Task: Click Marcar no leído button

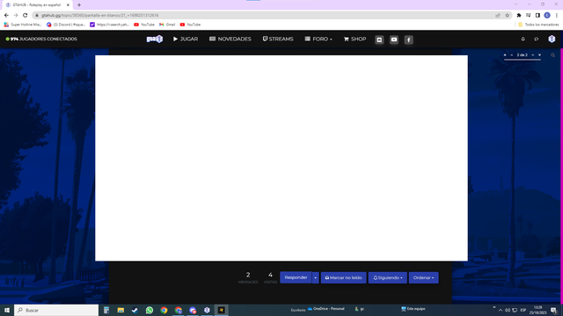Action: pos(344,277)
